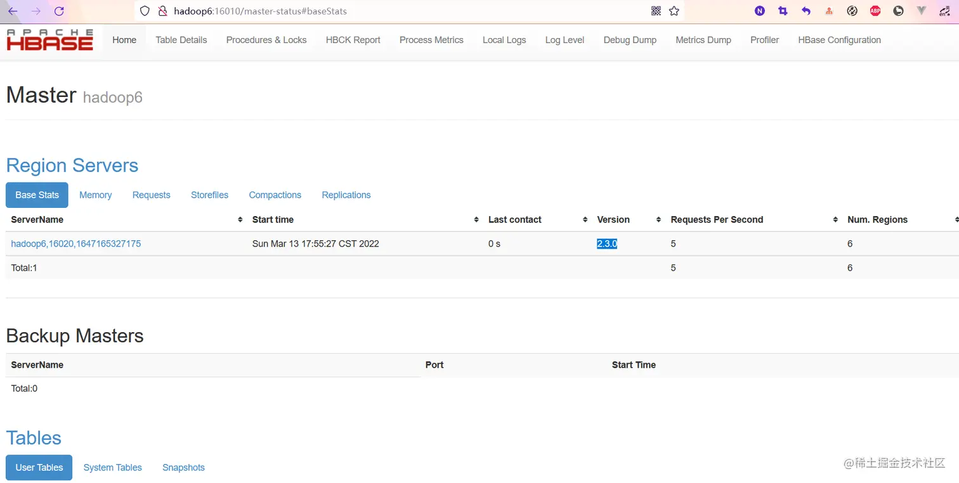Click the Region Servers heading link
The width and height of the screenshot is (959, 483).
pyautogui.click(x=72, y=165)
